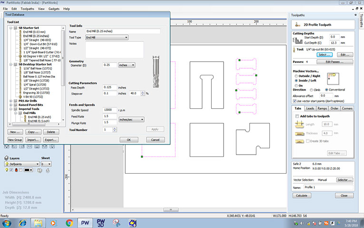The height and width of the screenshot is (228, 364).
Task: Open the black layer color swatch
Action: click(x=29, y=170)
